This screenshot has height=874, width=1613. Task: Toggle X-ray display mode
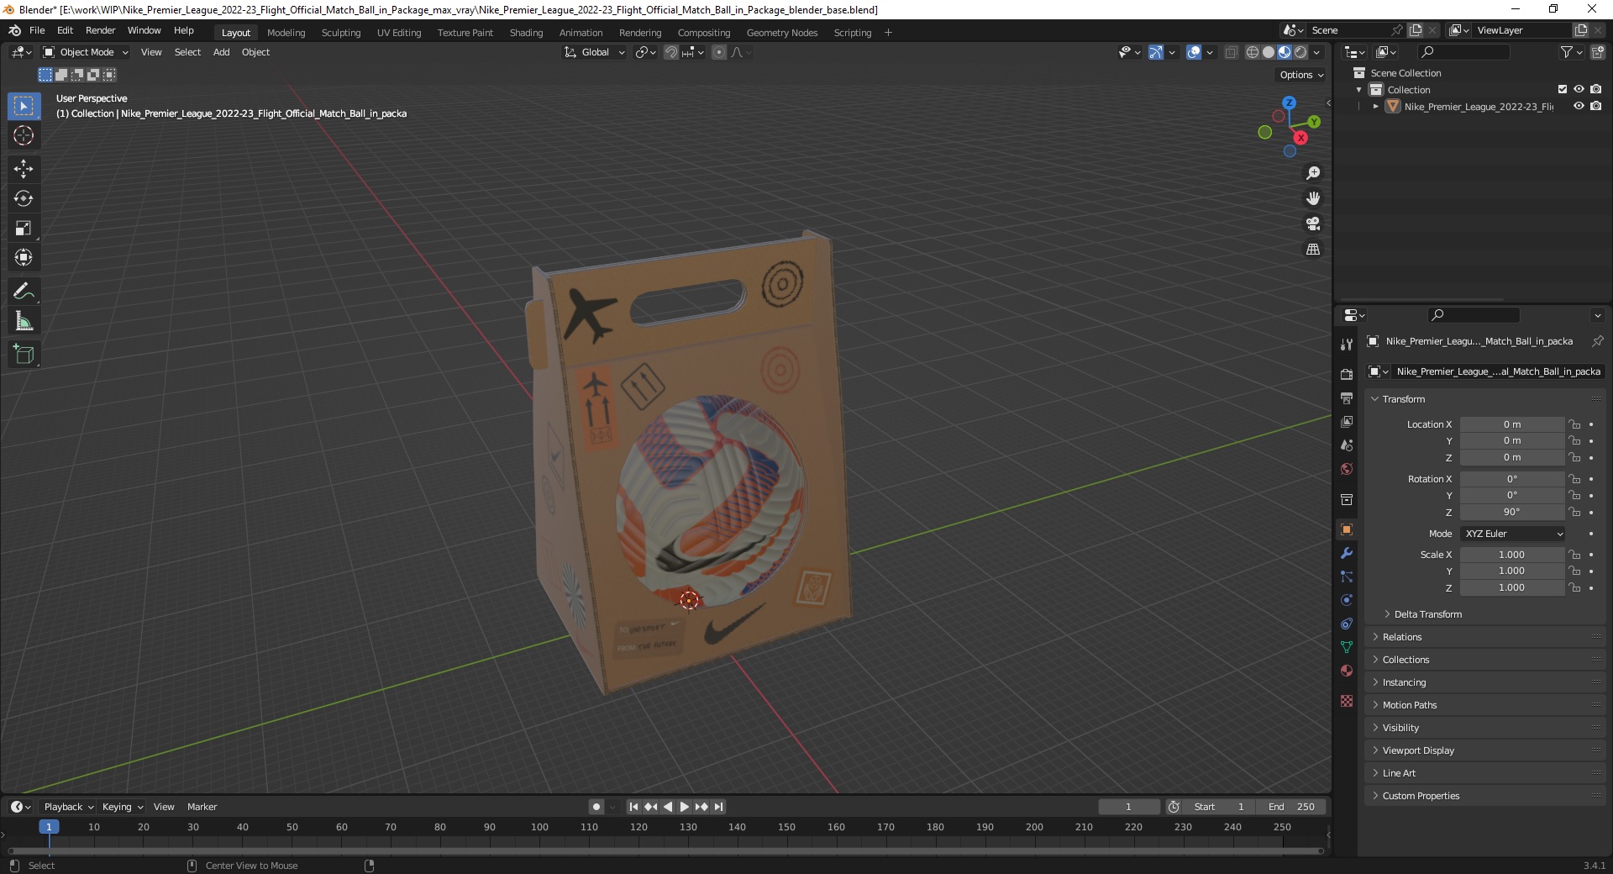[x=1231, y=52]
